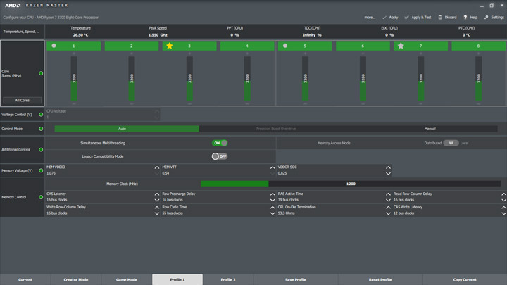Click the Copy Current button
Screen dimensions: 507x285
point(465,279)
